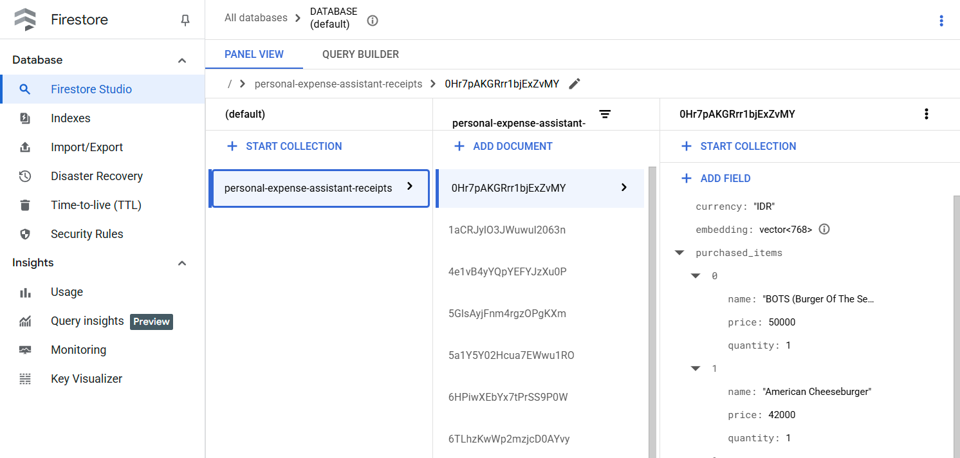Show info for embedding vector field
The image size is (960, 458).
coord(824,230)
